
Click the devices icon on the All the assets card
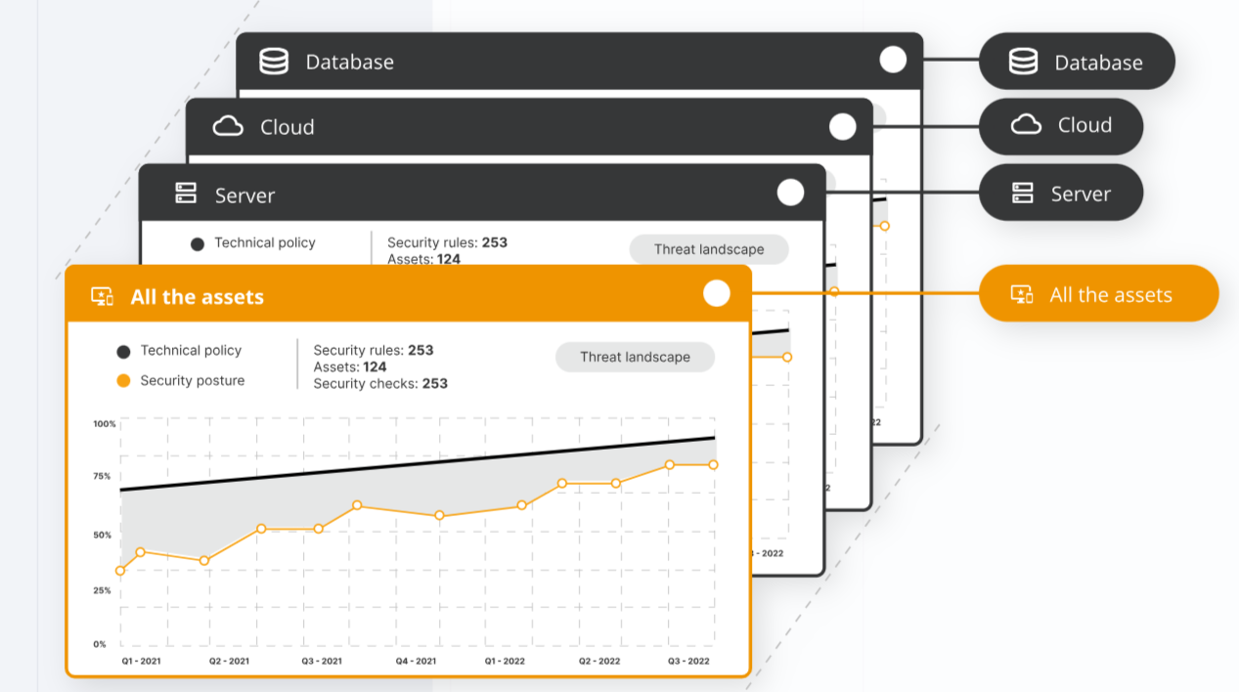tap(101, 296)
